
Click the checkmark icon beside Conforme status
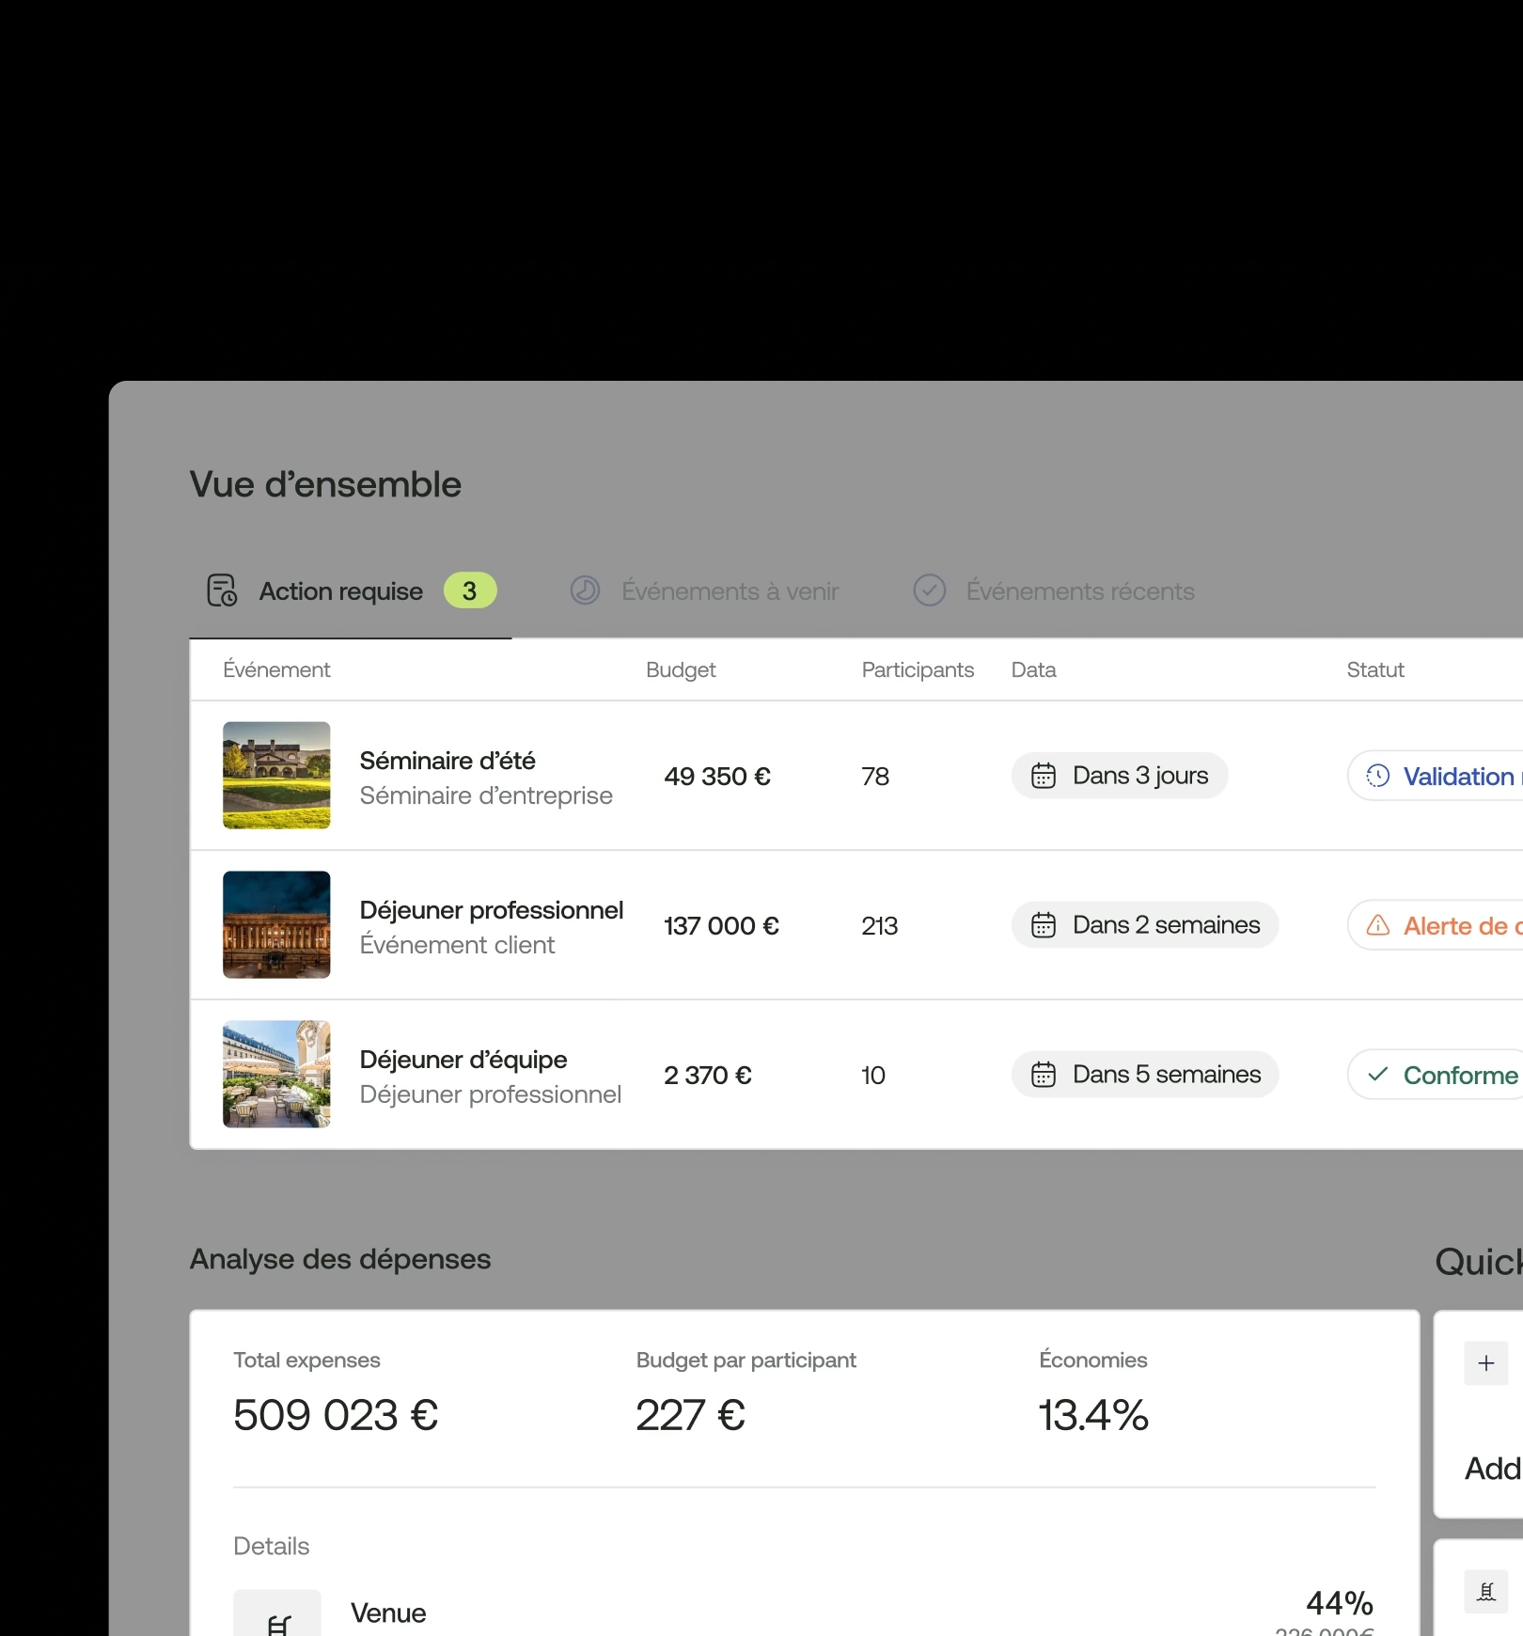[1376, 1075]
